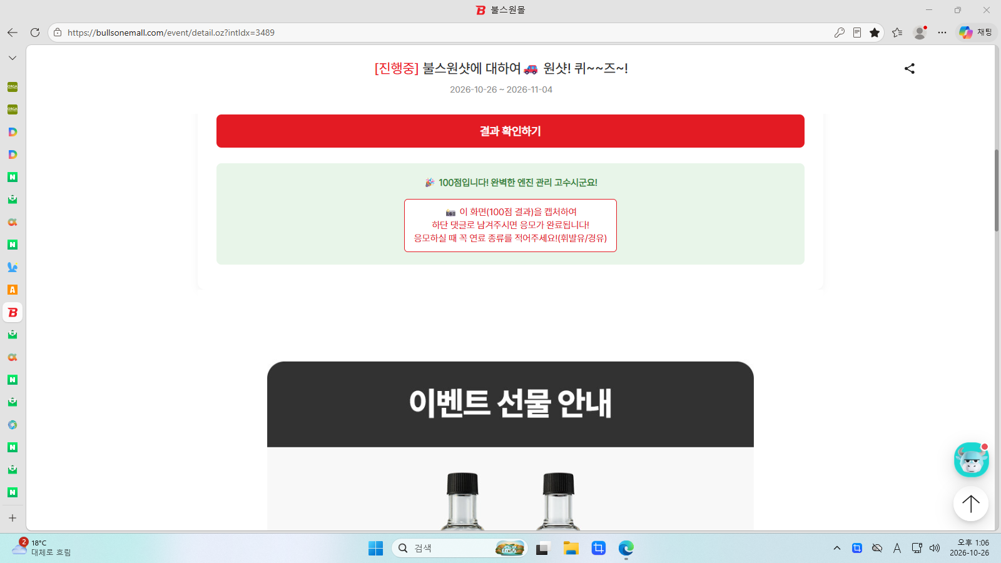This screenshot has height=563, width=1001.
Task: Expand the system tray hidden icons chevron
Action: tap(837, 548)
